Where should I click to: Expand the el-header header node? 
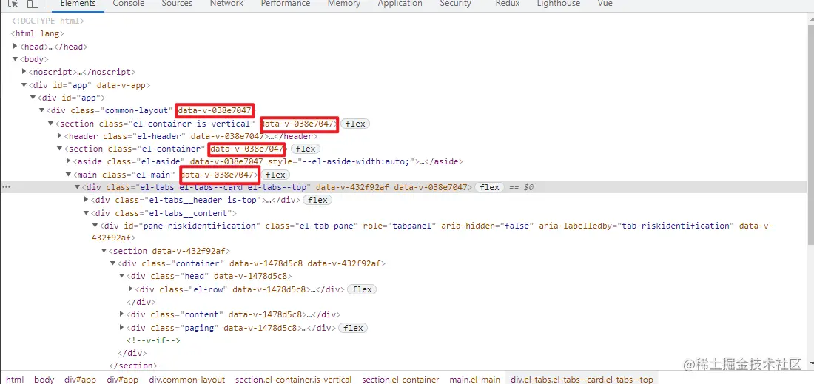pyautogui.click(x=60, y=136)
